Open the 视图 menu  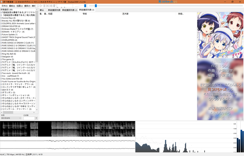click(20, 6)
